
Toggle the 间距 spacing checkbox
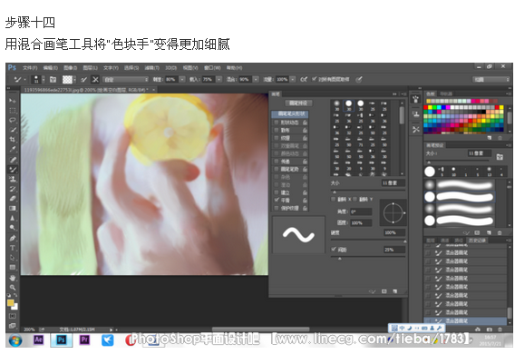tap(334, 249)
